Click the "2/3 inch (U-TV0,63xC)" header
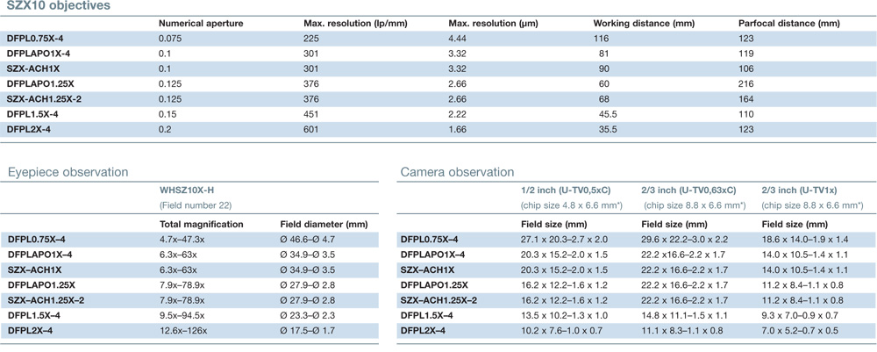 point(688,192)
